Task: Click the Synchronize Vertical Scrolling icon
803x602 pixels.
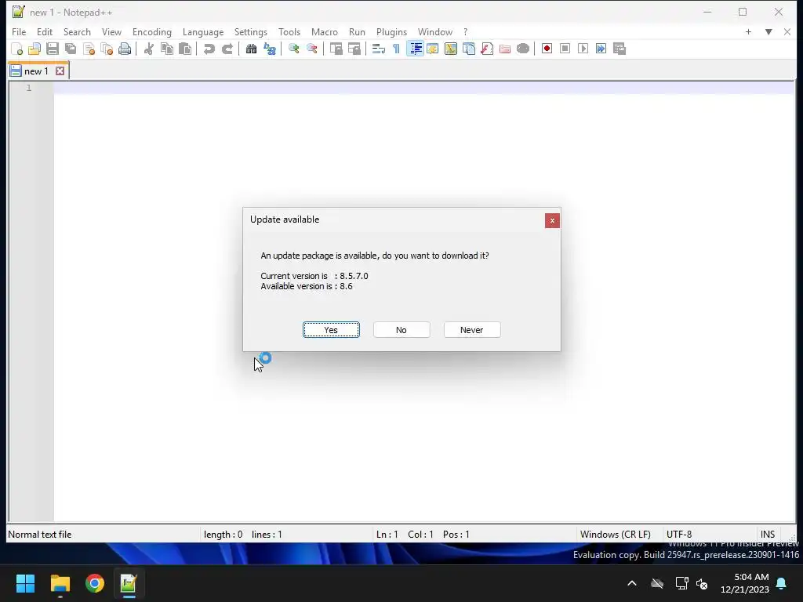Action: click(336, 49)
